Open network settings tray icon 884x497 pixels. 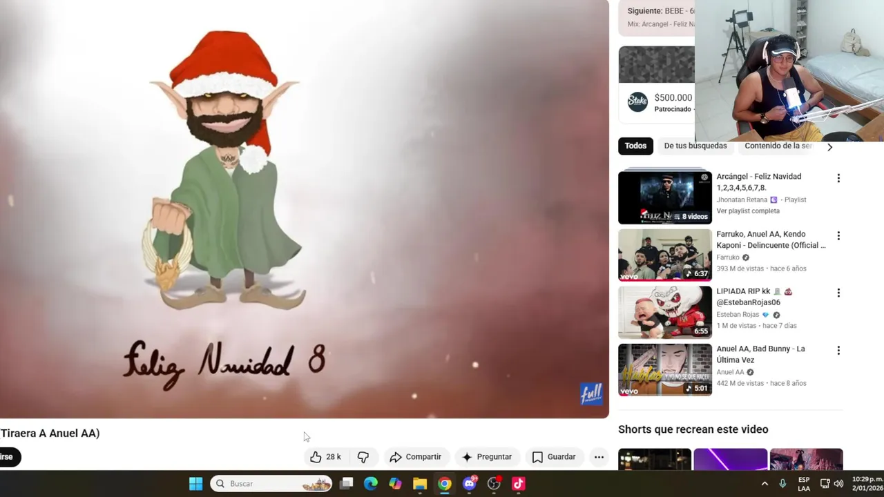[x=825, y=484]
